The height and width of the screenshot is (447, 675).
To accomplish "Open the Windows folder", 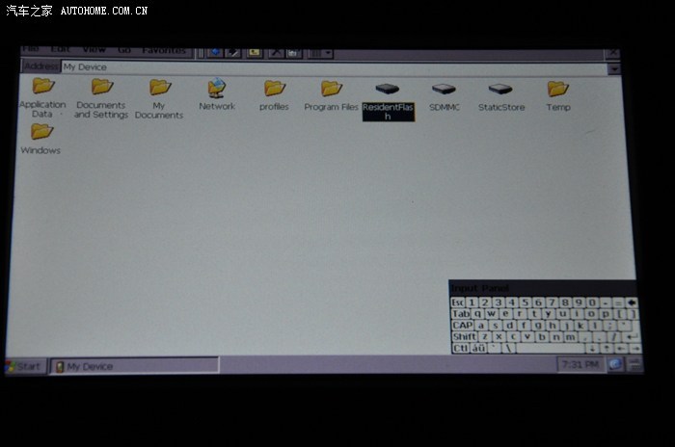I will click(41, 133).
